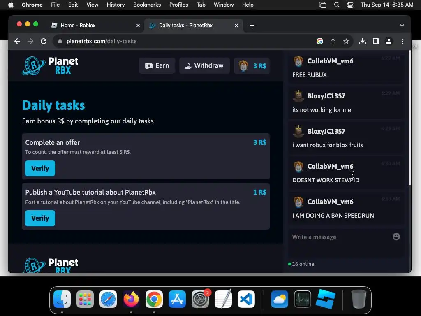This screenshot has width=421, height=316.
Task: Open Spotlight search in menu bar
Action: 336,5
